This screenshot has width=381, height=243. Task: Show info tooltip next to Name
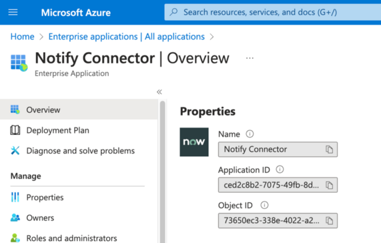[250, 134]
